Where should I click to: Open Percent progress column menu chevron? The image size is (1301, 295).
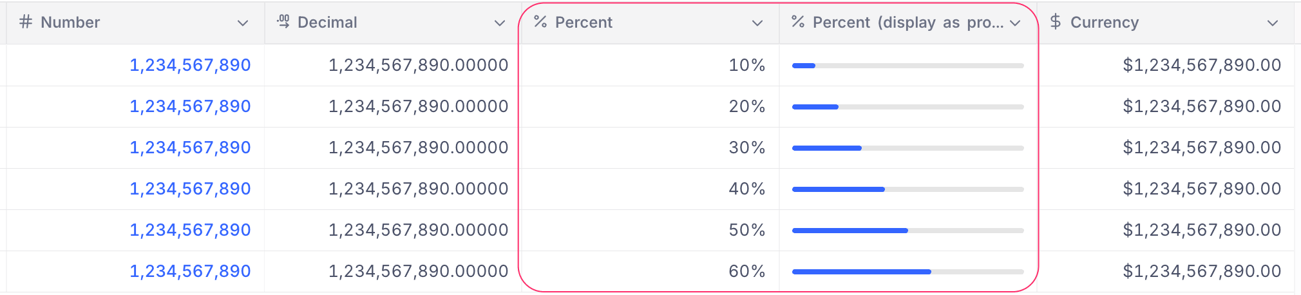click(x=1016, y=23)
